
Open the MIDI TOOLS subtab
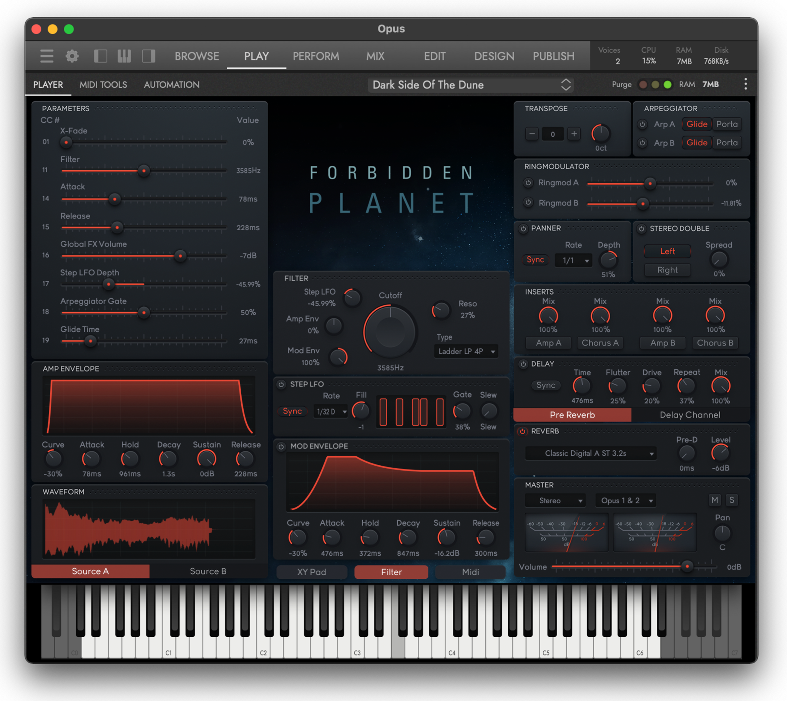coord(103,85)
